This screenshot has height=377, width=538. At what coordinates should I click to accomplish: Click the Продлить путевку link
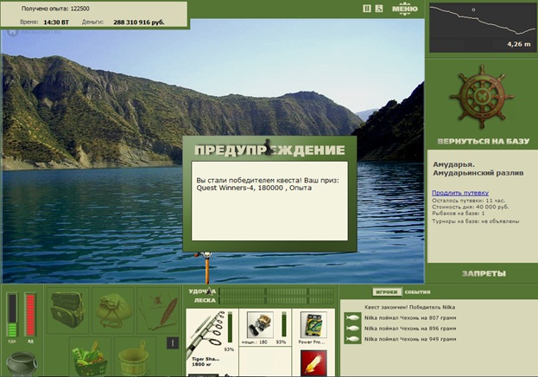[x=460, y=193]
